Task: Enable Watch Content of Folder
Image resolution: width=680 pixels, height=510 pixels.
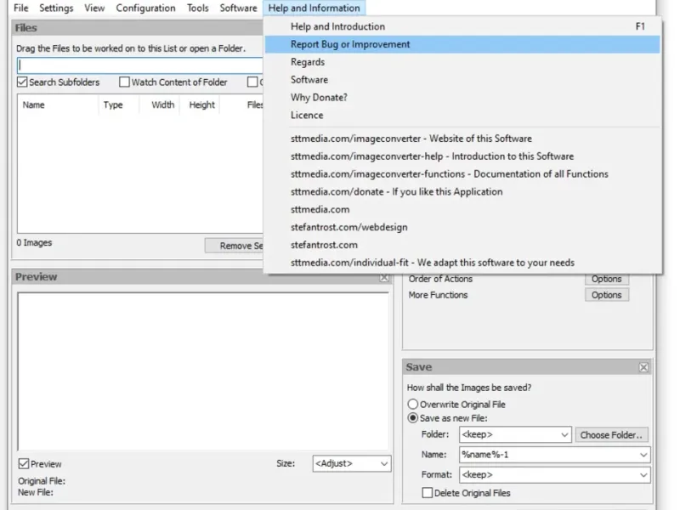Action: pyautogui.click(x=124, y=82)
